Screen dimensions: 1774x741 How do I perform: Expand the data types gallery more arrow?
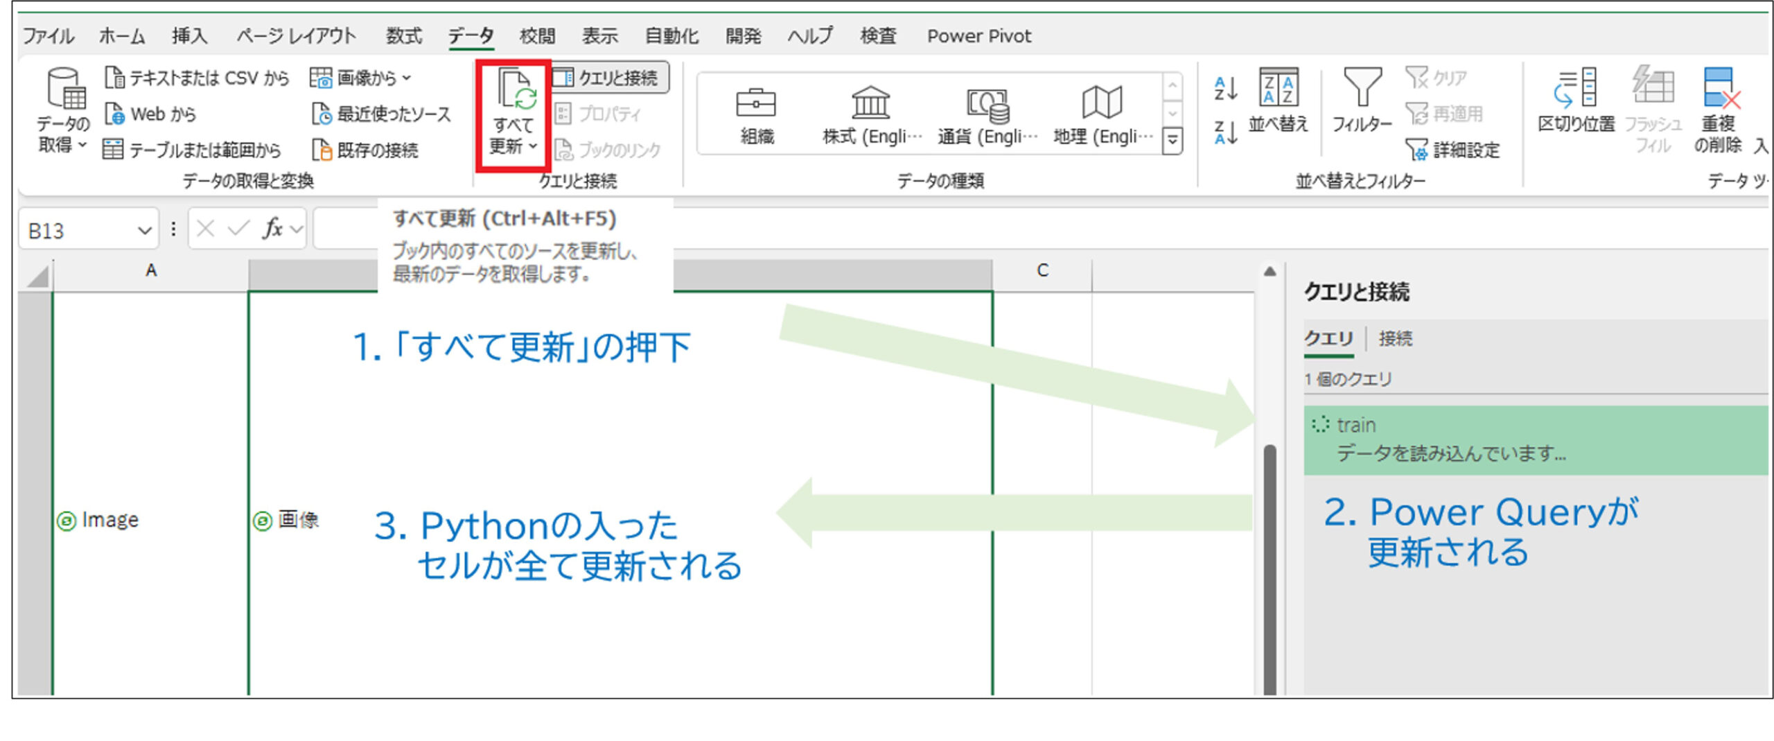1172,141
